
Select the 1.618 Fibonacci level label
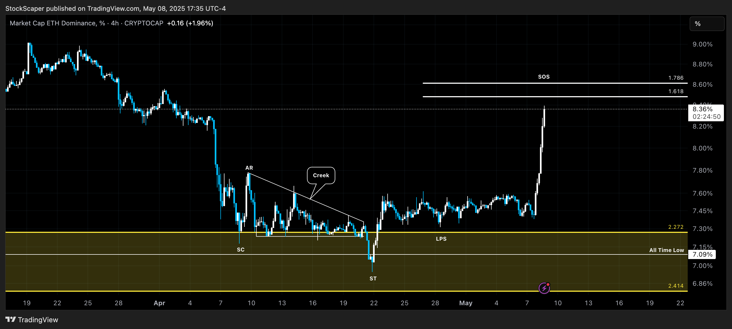(x=676, y=91)
